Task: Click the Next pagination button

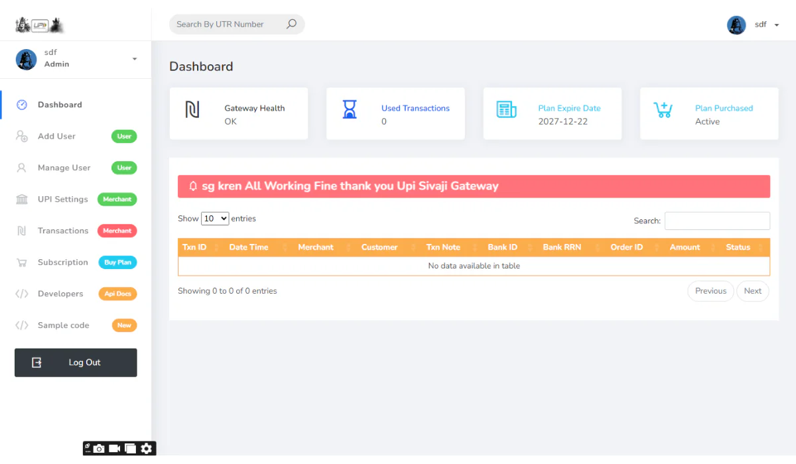Action: click(753, 291)
